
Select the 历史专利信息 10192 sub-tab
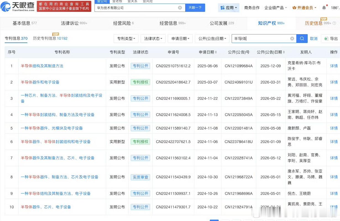pos(50,38)
